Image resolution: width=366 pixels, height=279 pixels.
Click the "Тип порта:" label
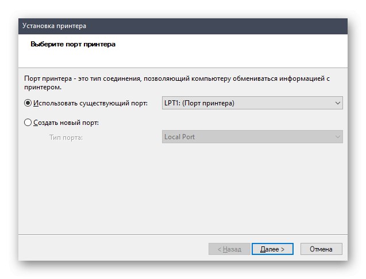click(66, 137)
